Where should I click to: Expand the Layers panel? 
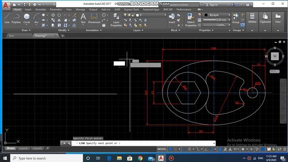click(x=138, y=30)
